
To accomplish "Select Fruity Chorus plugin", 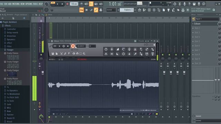I will coord(12,53).
